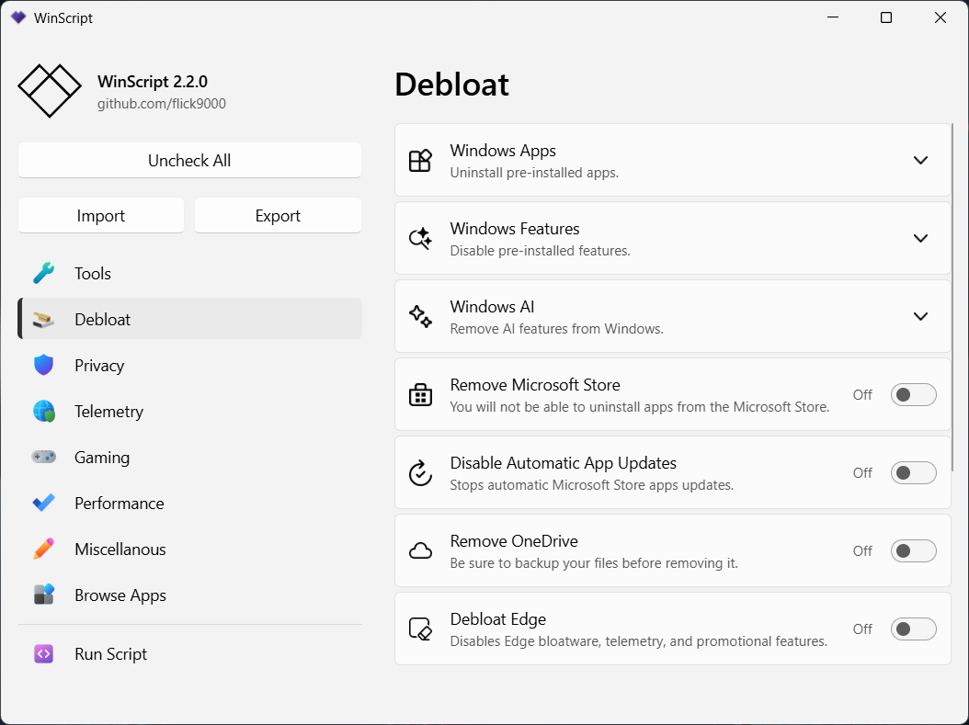Click the Telemetry globe icon
This screenshot has height=725, width=969.
pos(43,412)
